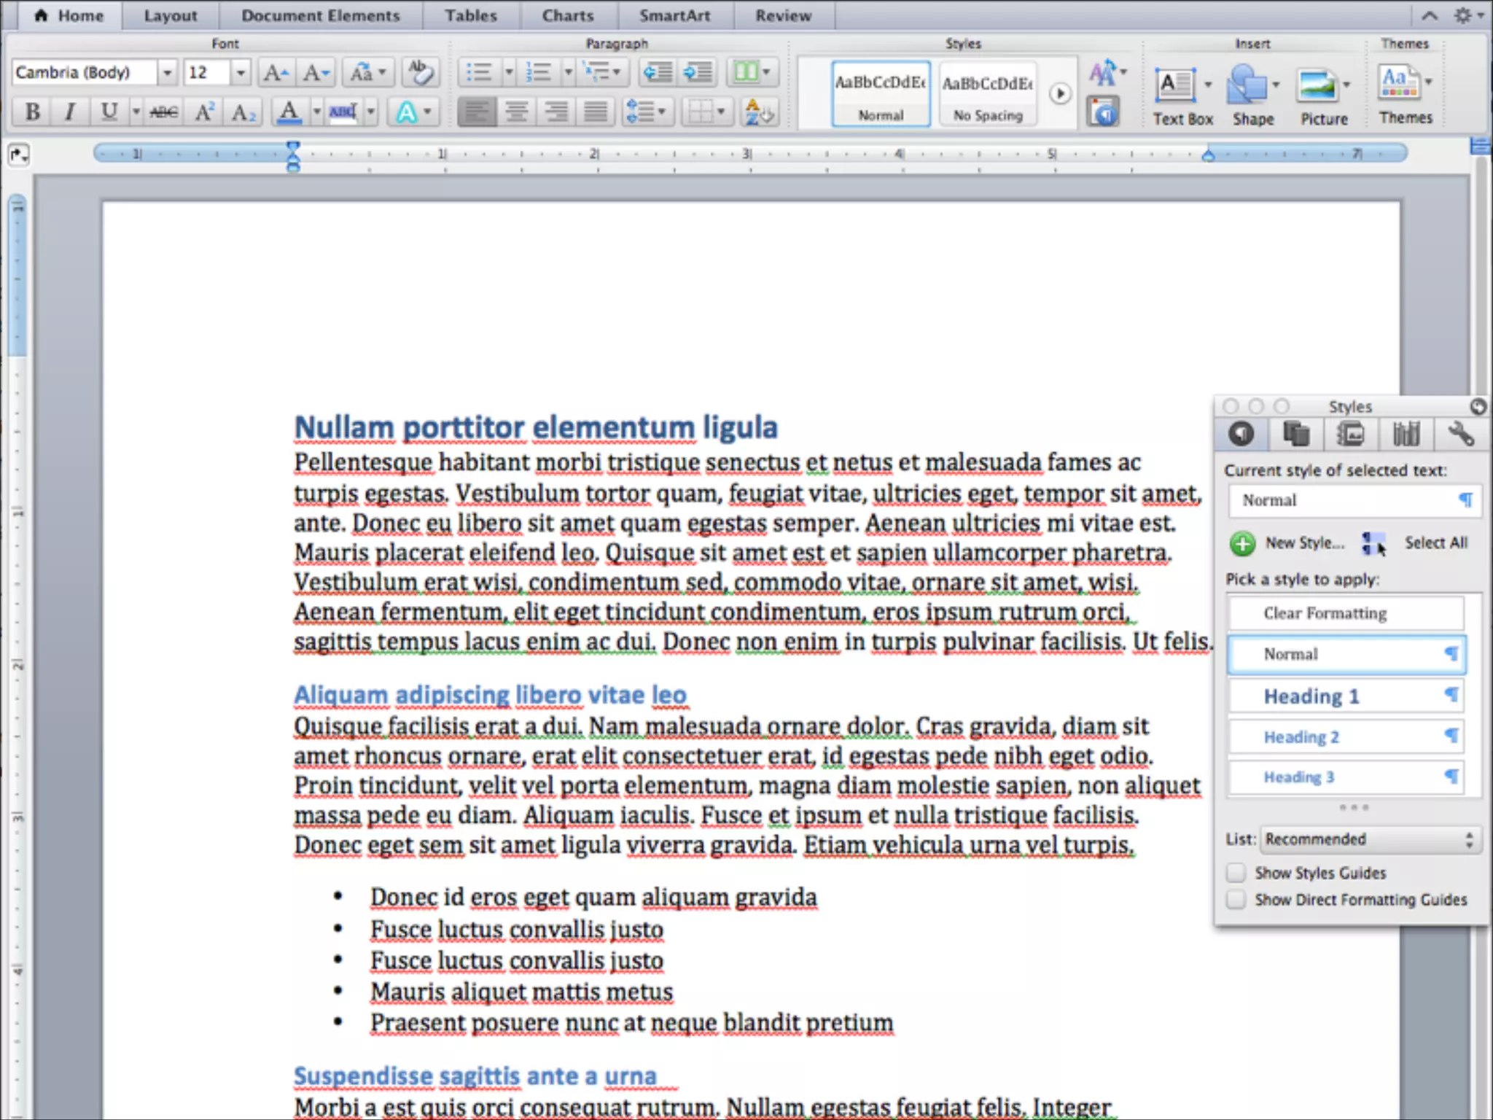
Task: Click the Clear Formatting eraser icon
Action: [x=421, y=72]
